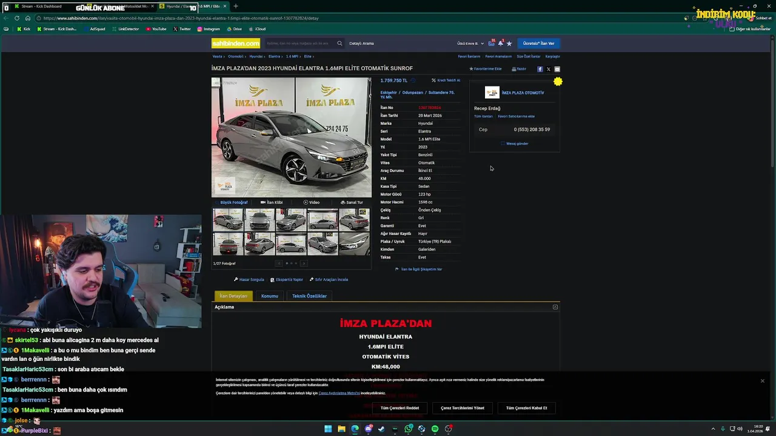Image resolution: width=776 pixels, height=436 pixels.
Task: Click Tüm Çerezleri Reddet button
Action: click(x=400, y=408)
